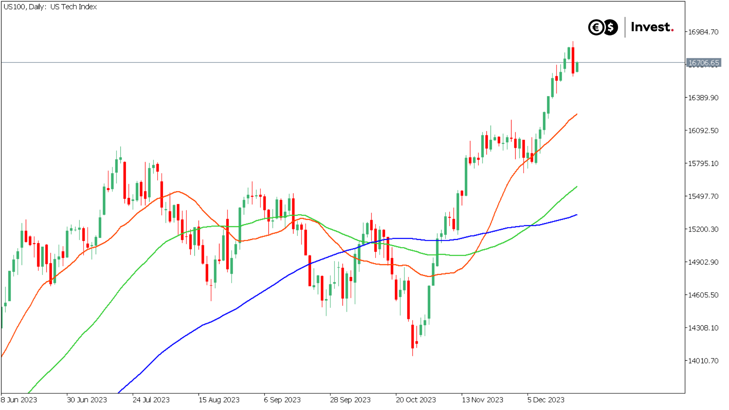Click the 30 Jun 2023 date label

click(87, 400)
